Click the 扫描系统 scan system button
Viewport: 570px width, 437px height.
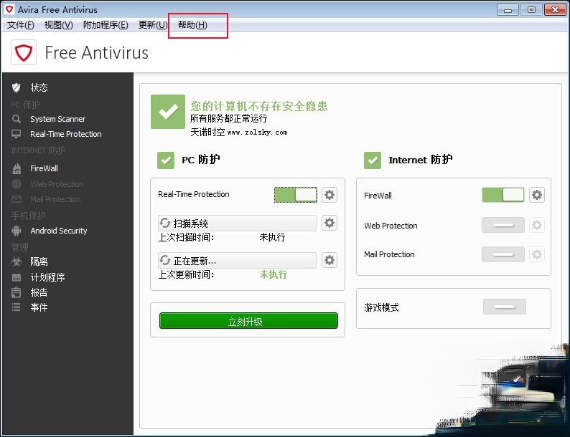237,223
